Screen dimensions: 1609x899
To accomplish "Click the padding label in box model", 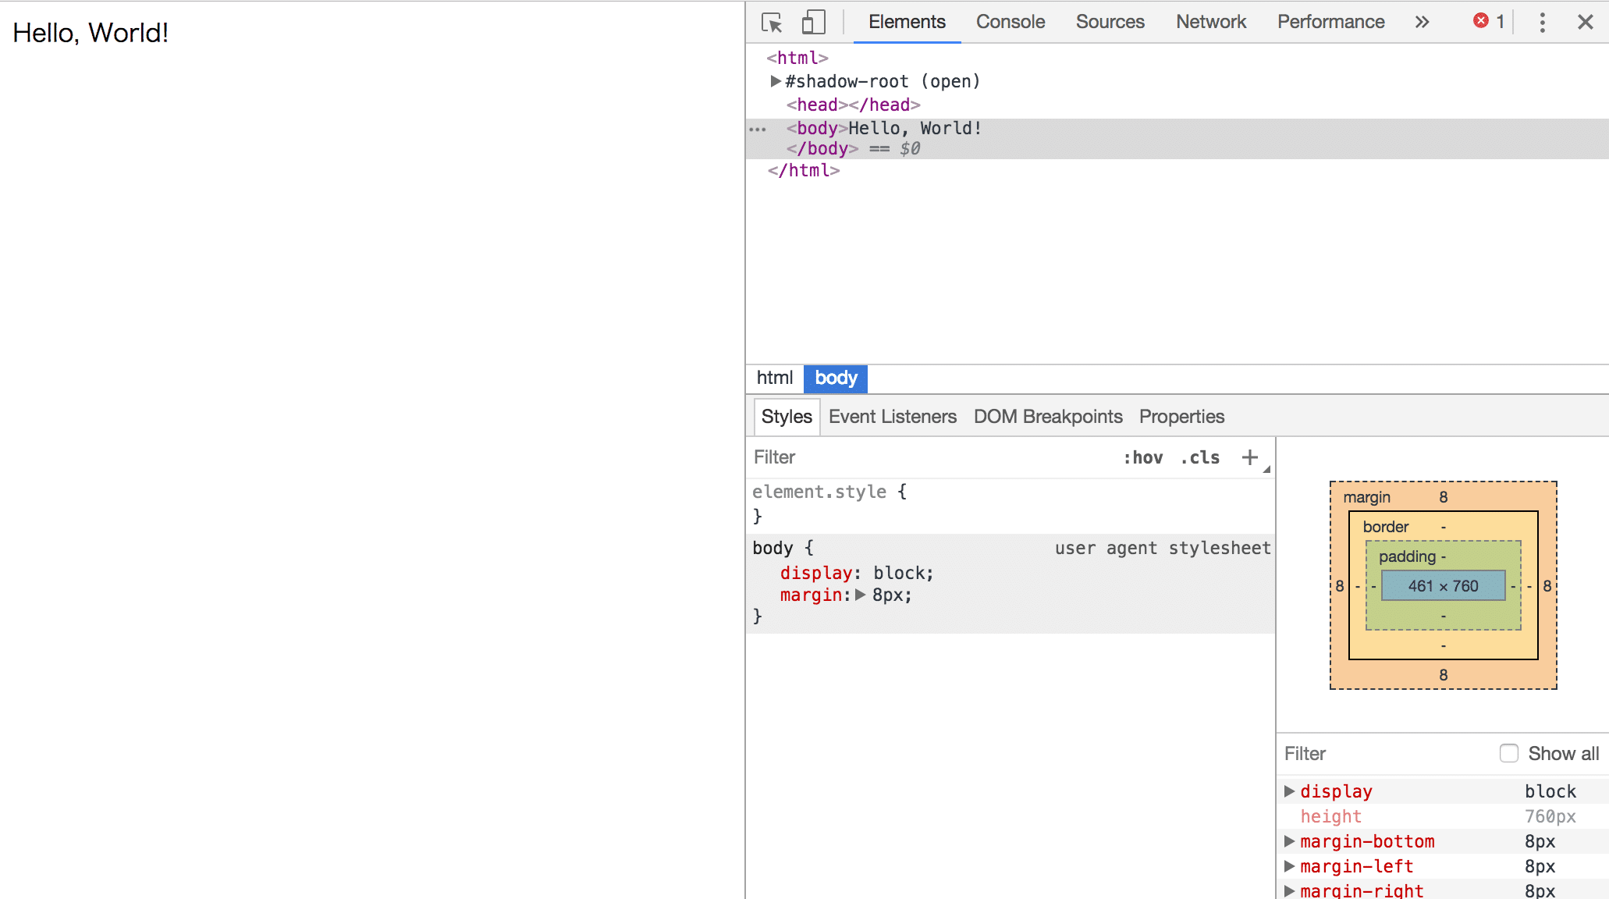I will tap(1407, 556).
